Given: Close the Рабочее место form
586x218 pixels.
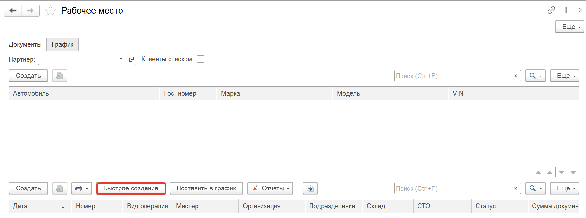Looking at the screenshot, I should coord(580,10).
